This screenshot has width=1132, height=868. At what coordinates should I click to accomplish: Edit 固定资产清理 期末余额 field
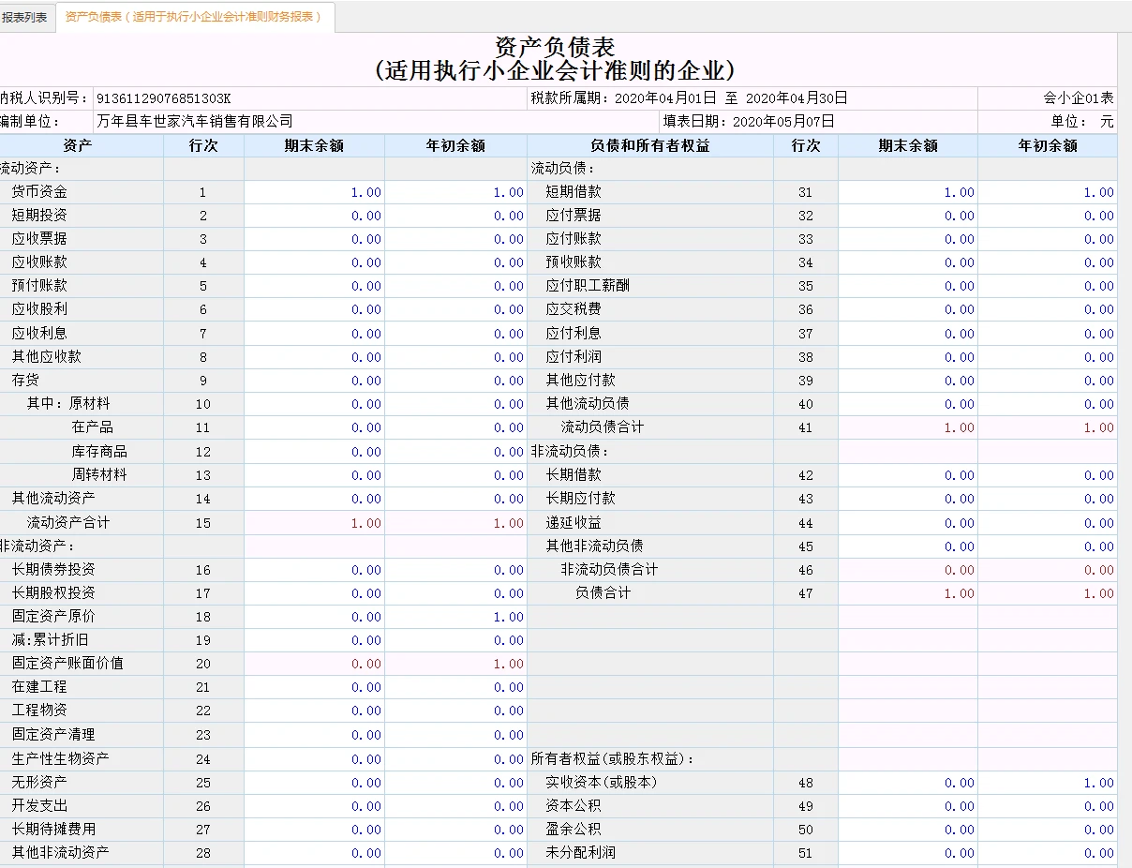[314, 735]
